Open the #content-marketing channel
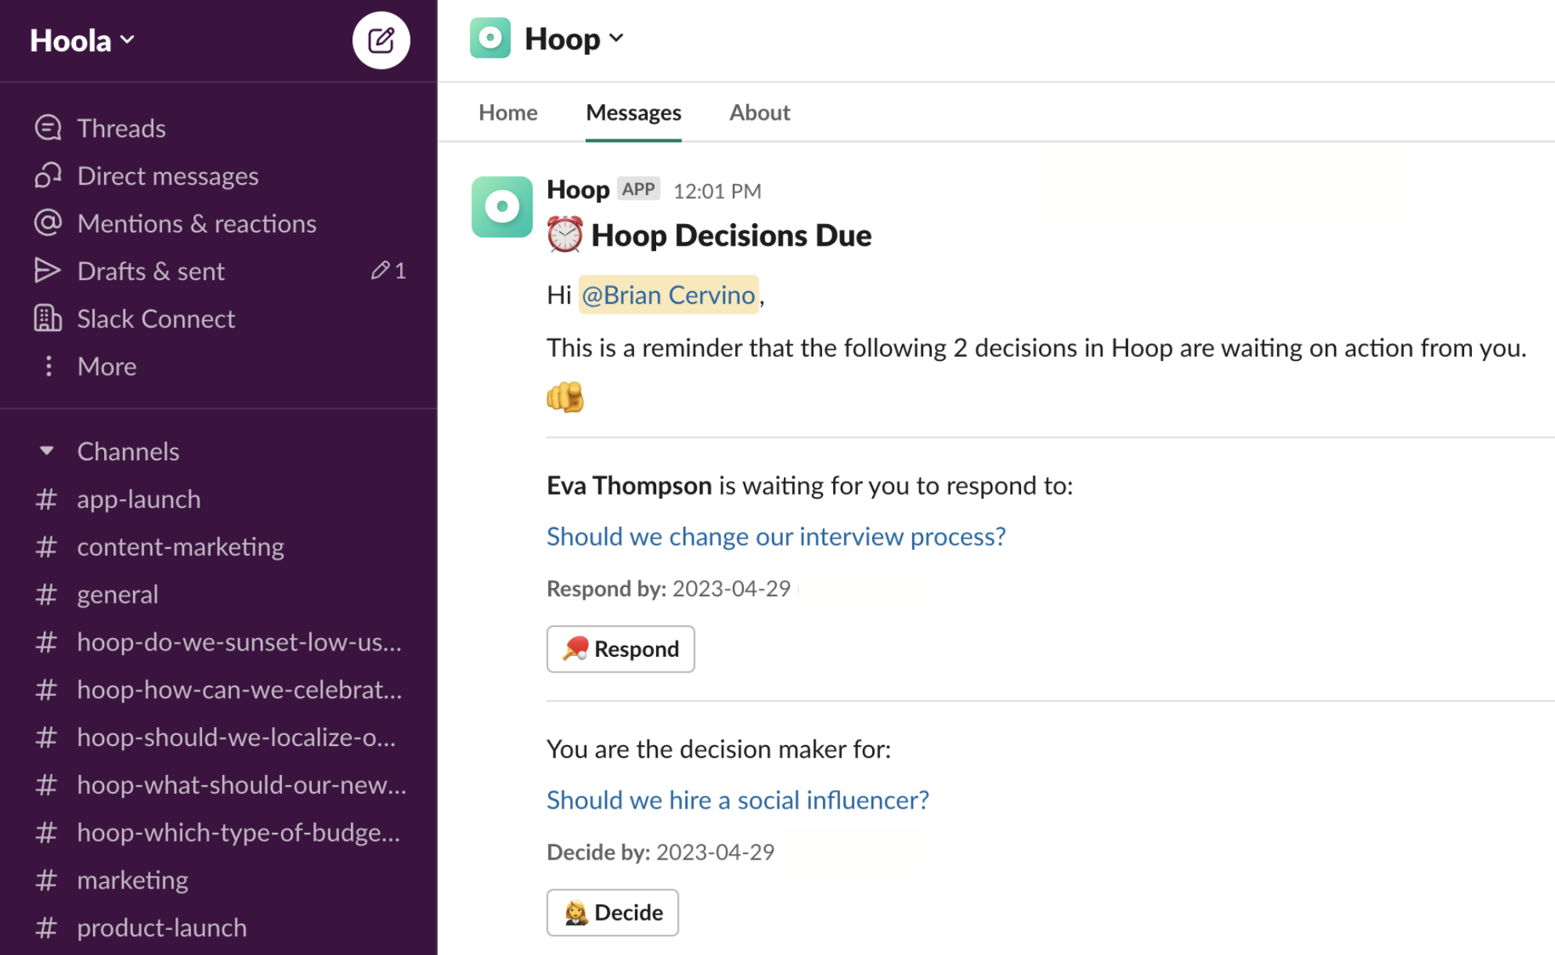 pyautogui.click(x=180, y=546)
